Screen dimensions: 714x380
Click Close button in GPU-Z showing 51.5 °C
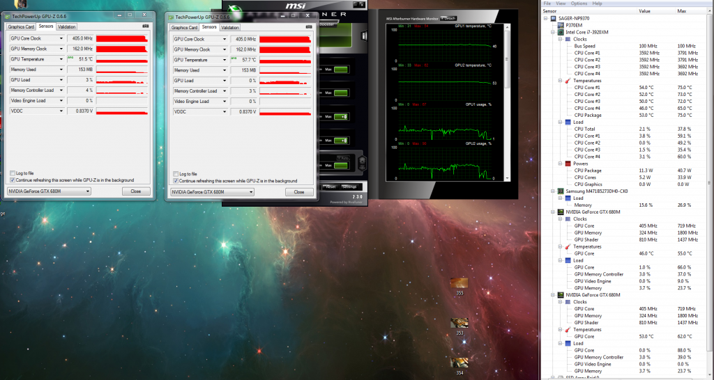click(x=136, y=191)
